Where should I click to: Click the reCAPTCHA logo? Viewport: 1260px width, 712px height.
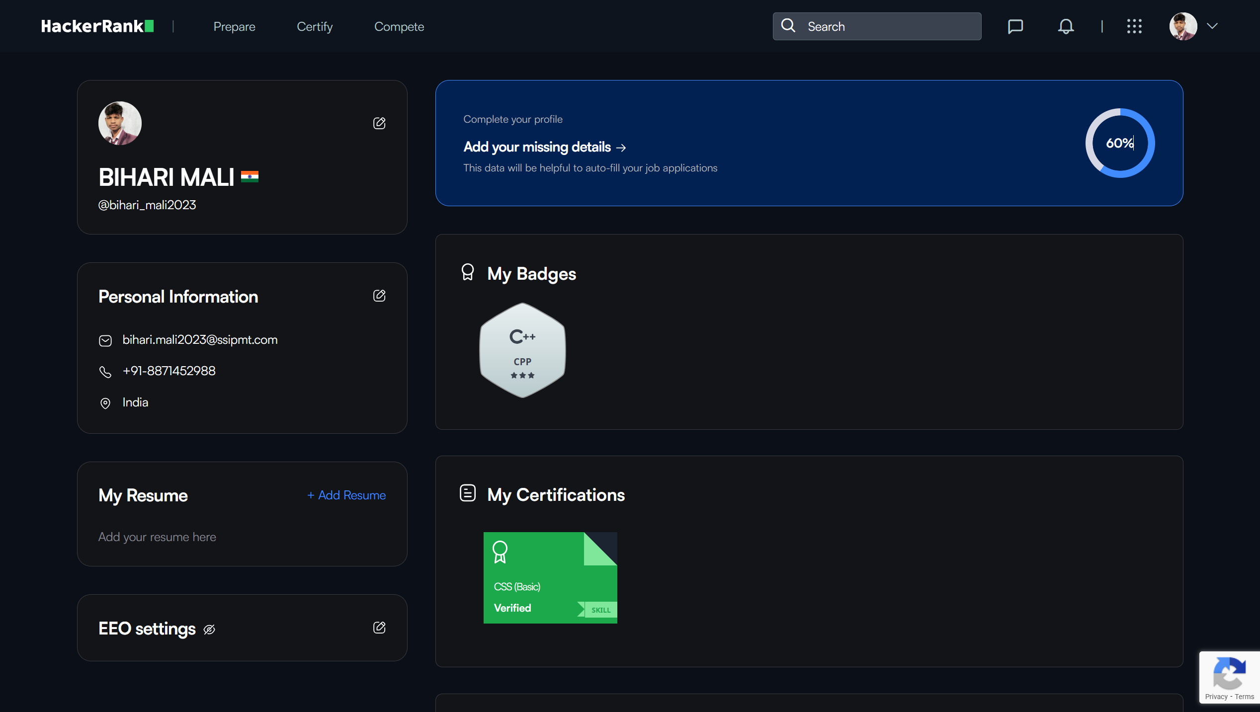coord(1229,673)
